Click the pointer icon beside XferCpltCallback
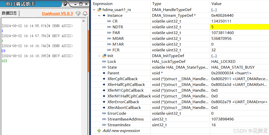The height and width of the screenshot is (135, 269). pyautogui.click(x=104, y=79)
